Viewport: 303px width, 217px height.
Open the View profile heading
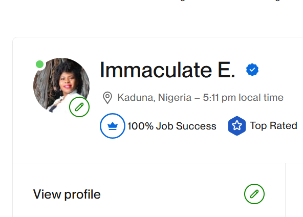click(67, 194)
